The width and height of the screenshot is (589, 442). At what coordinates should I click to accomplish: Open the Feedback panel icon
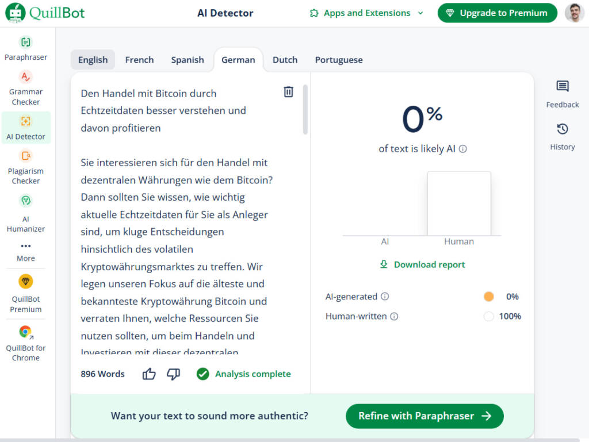[563, 87]
